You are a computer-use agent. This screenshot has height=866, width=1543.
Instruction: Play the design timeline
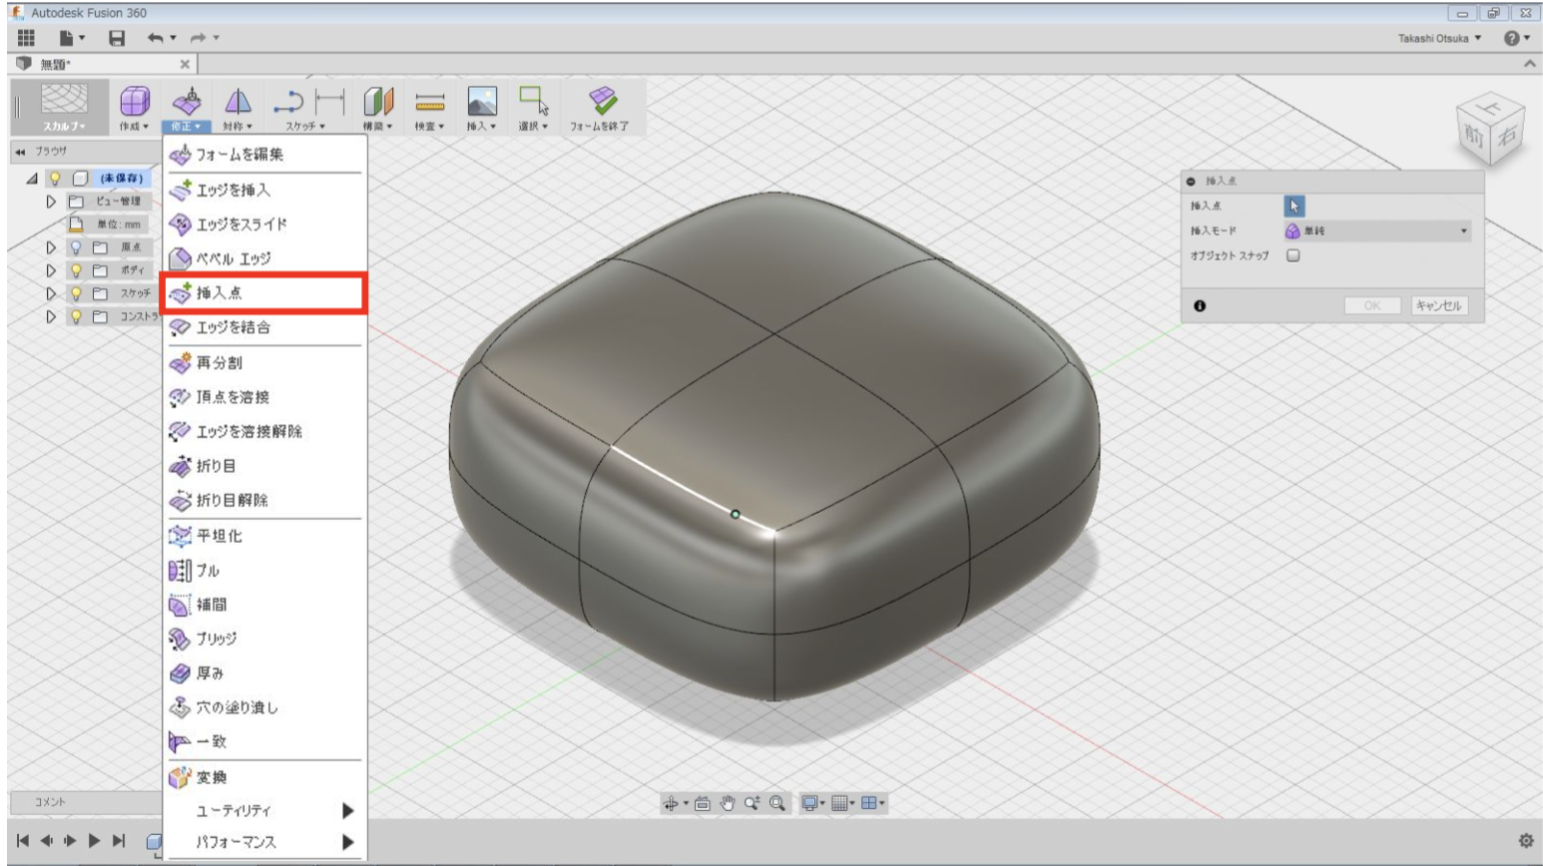click(94, 841)
